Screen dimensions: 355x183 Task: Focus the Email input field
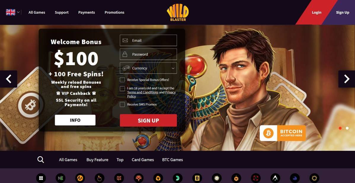(148, 40)
